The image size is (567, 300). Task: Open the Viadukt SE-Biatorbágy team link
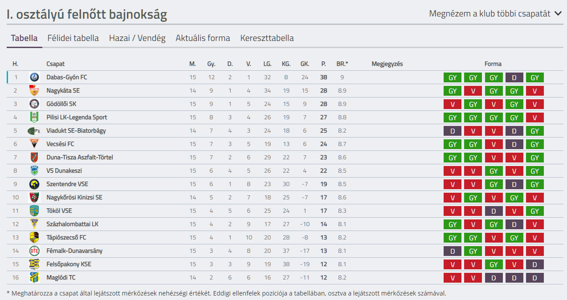pos(76,131)
